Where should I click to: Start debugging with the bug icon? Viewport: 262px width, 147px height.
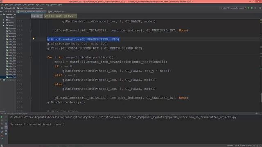(252, 8)
